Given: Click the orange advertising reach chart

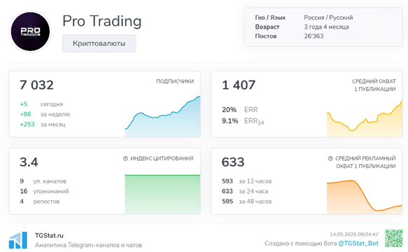Looking at the screenshot, I should [x=365, y=197].
